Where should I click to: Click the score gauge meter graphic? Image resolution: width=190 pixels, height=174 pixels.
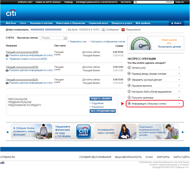click(141, 44)
